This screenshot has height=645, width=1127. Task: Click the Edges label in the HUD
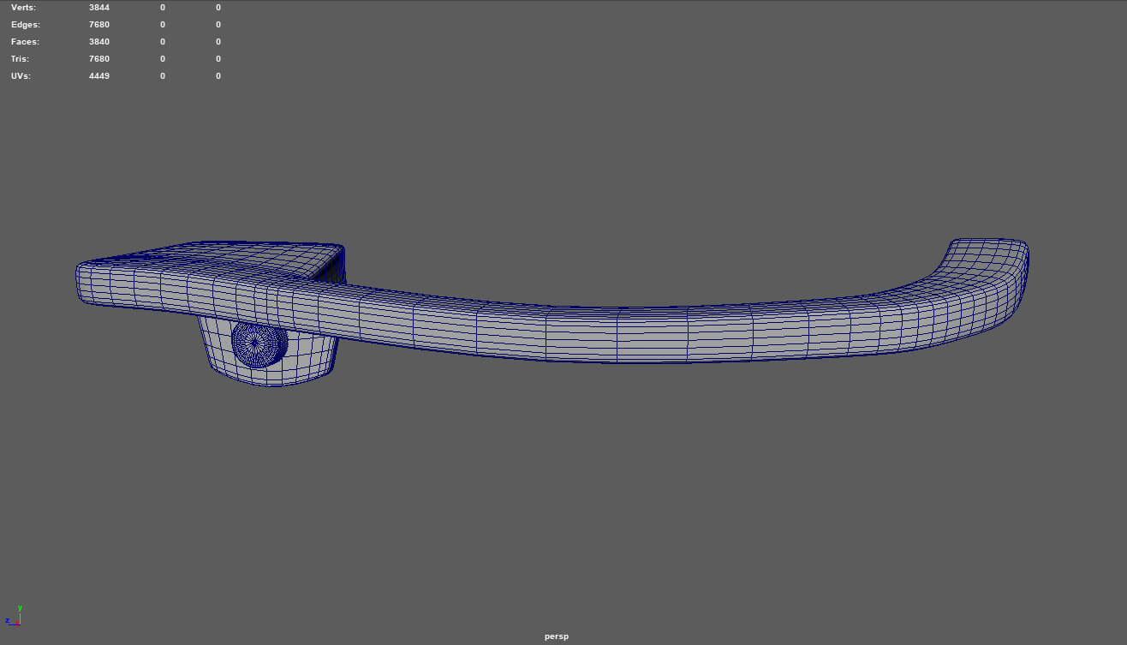click(25, 24)
